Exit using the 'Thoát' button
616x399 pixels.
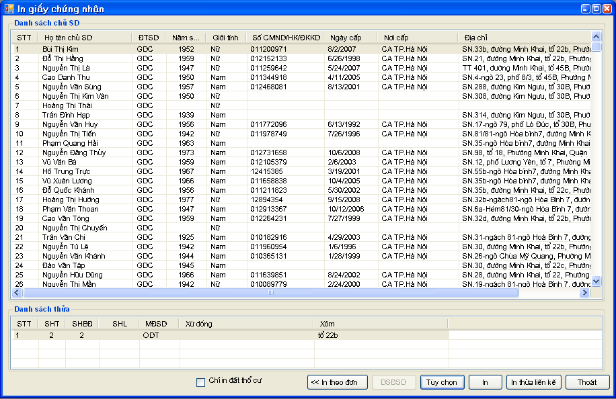point(586,382)
